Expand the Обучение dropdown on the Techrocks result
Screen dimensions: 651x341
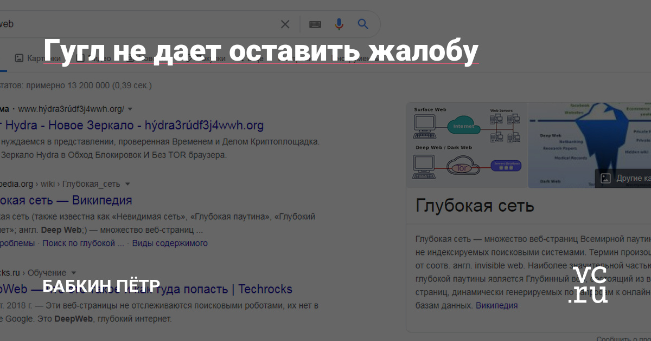click(75, 272)
